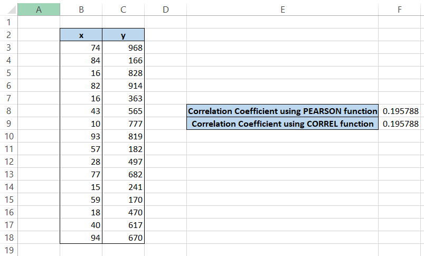This screenshot has width=424, height=256.
Task: Click column C header
Action: 123,9
